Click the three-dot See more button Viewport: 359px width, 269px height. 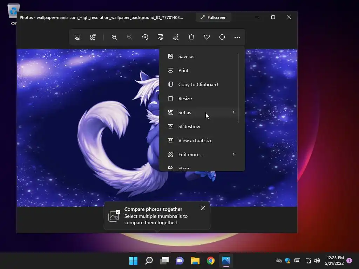click(x=237, y=37)
